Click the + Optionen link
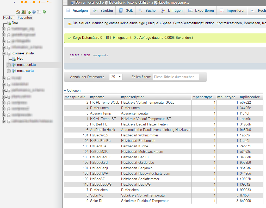Screen dimensions: 266x208 72,90
